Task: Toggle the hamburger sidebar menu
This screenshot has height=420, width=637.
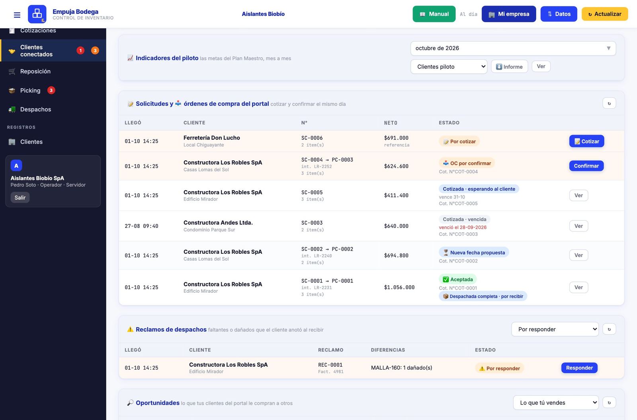Action: [17, 15]
